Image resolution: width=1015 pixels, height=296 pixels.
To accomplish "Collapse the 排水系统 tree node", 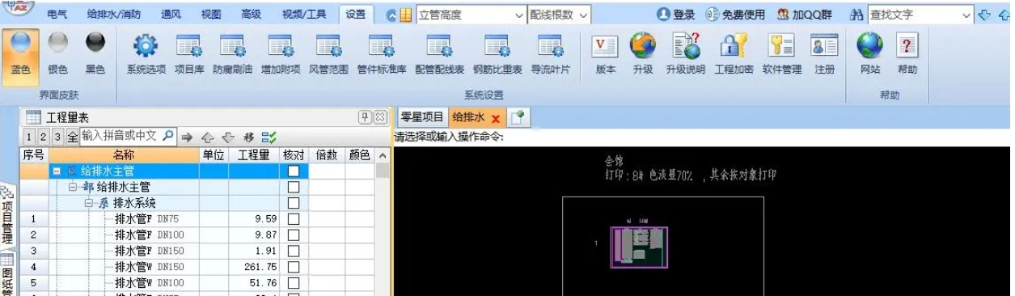I will pos(91,203).
